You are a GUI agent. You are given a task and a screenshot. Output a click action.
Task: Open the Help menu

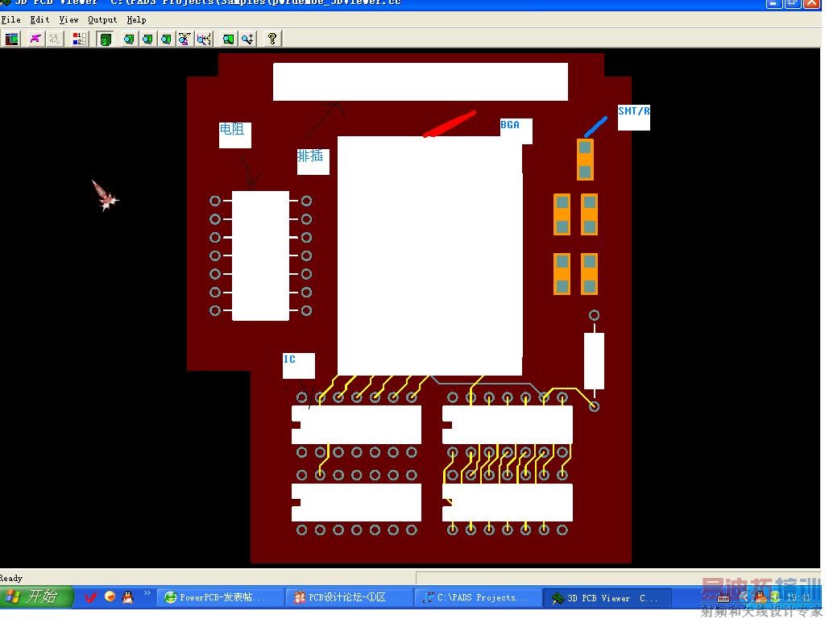click(136, 19)
